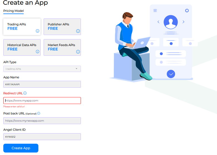Click the Create App button
217x155 pixels.
21,148
